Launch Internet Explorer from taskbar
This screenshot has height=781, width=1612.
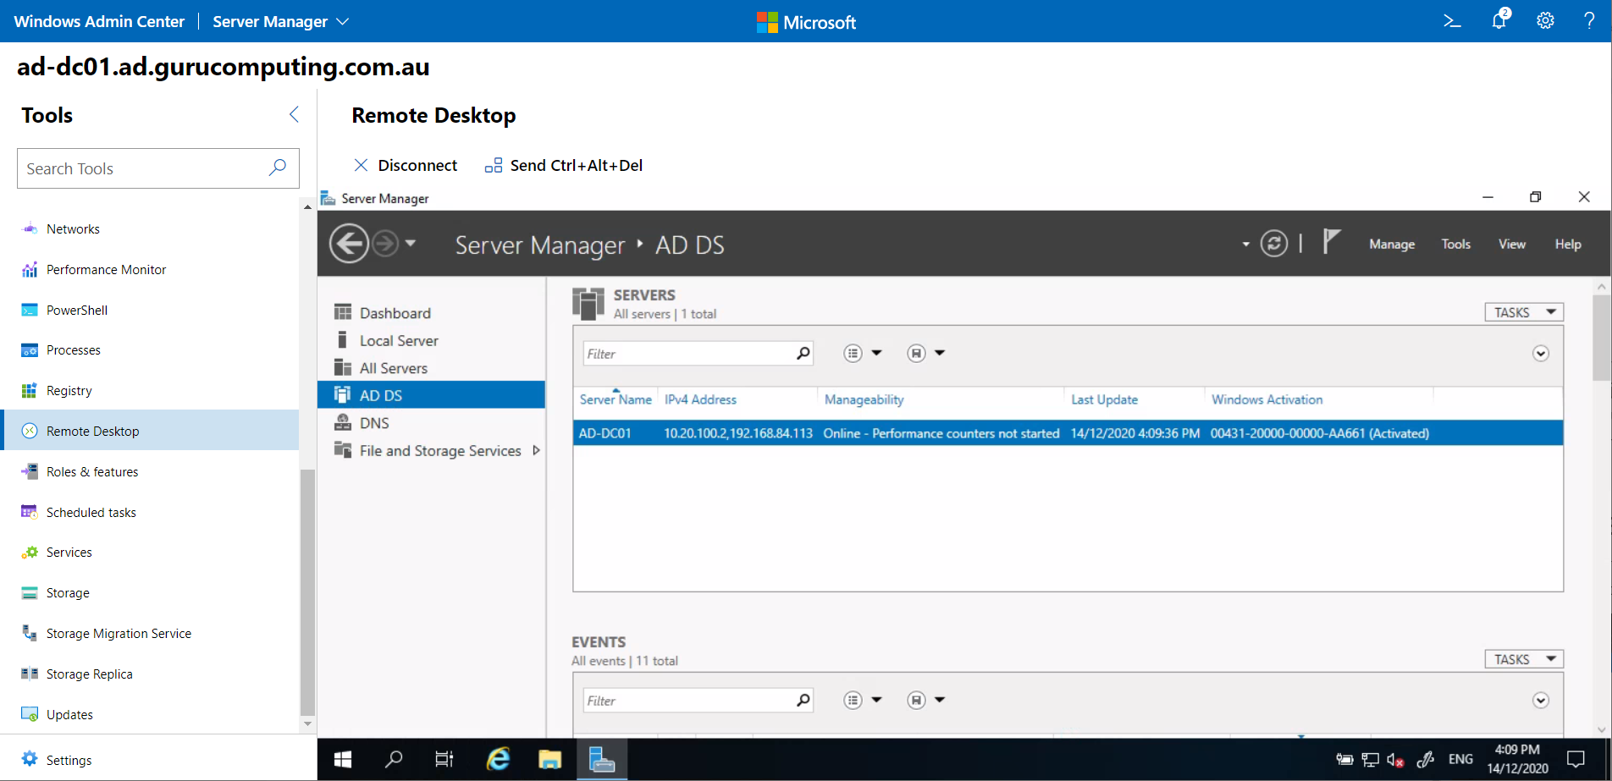499,759
